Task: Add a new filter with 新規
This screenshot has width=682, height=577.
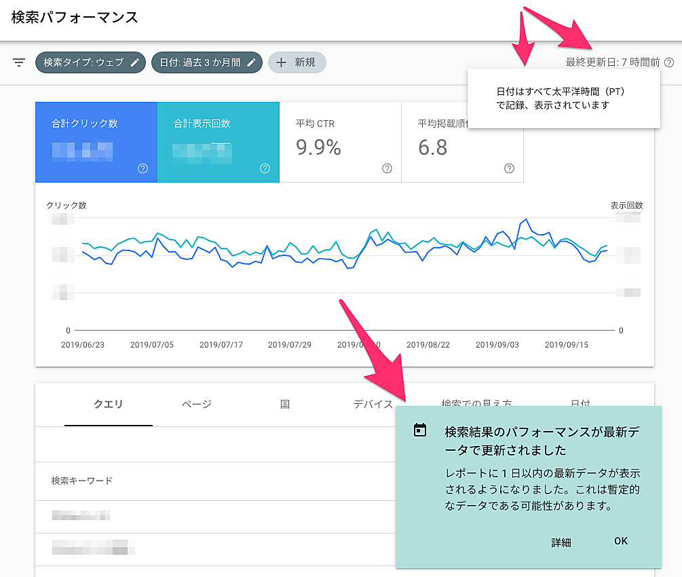Action: tap(297, 62)
